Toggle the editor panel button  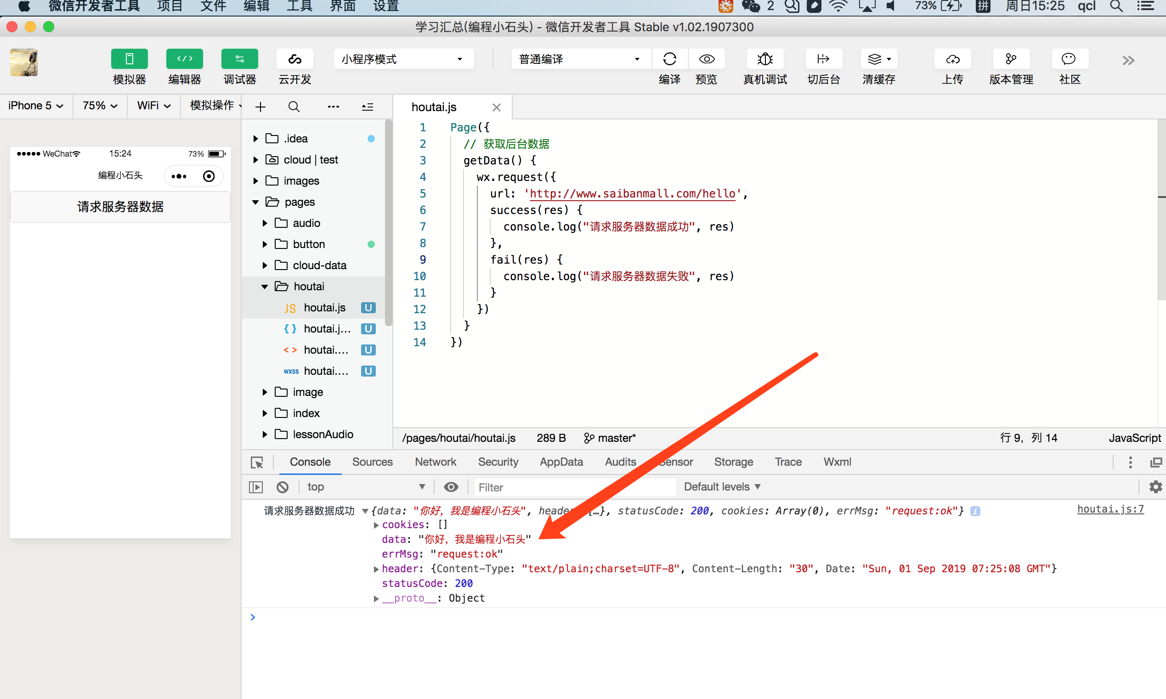(x=184, y=59)
